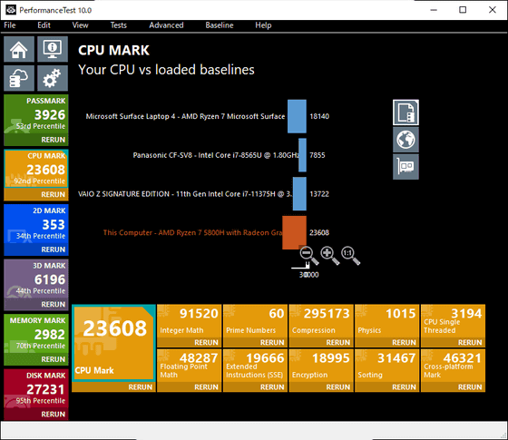Open the View menu
The width and height of the screenshot is (508, 440).
(80, 25)
